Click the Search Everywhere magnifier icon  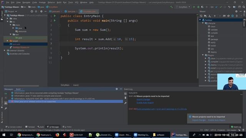244,7
